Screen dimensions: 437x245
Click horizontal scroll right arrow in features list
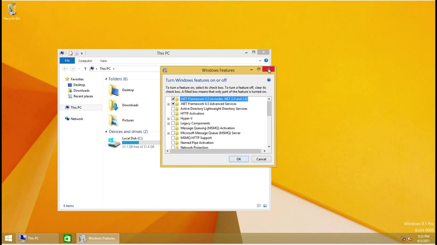(264, 151)
